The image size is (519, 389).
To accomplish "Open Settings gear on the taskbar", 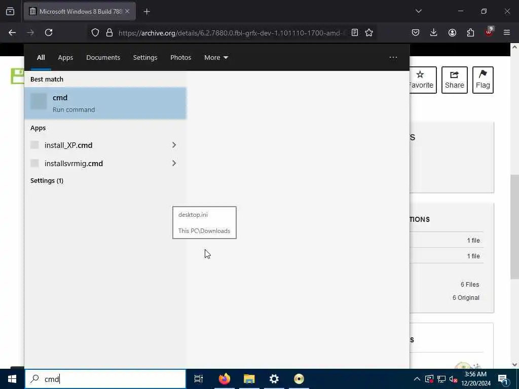I will (274, 379).
